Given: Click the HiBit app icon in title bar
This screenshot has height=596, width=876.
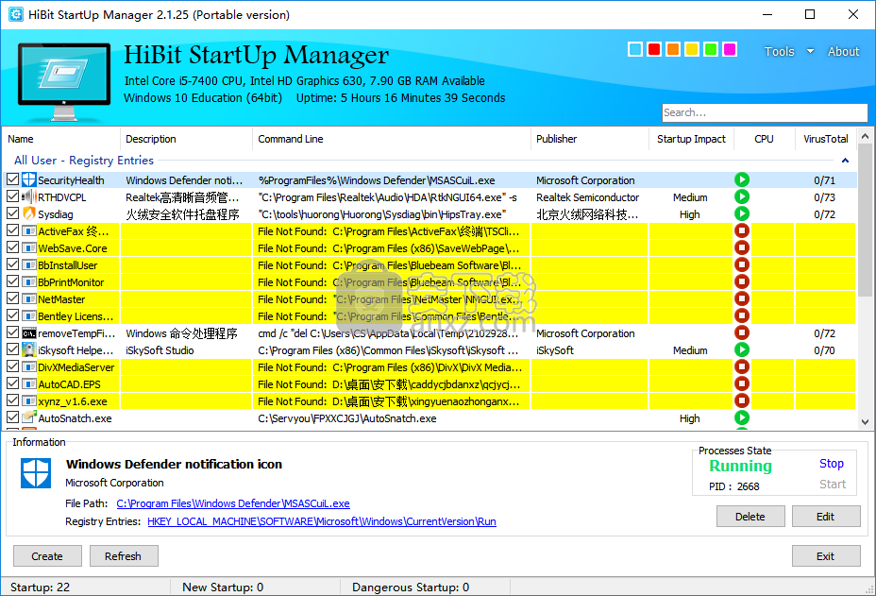Looking at the screenshot, I should tap(16, 14).
